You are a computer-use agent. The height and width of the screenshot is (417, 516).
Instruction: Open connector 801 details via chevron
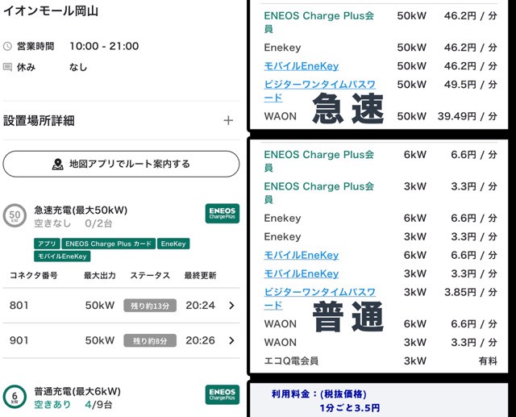click(x=231, y=306)
